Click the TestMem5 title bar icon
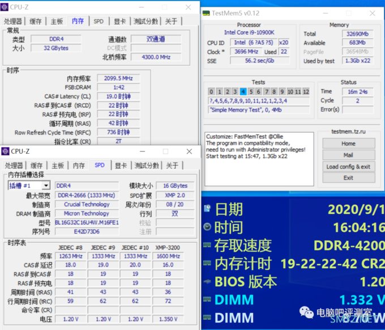 206,13
